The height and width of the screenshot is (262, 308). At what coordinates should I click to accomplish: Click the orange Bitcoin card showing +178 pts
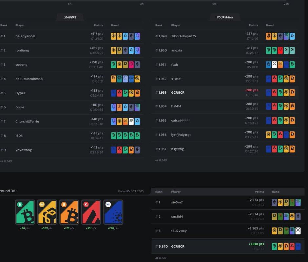tap(69, 212)
